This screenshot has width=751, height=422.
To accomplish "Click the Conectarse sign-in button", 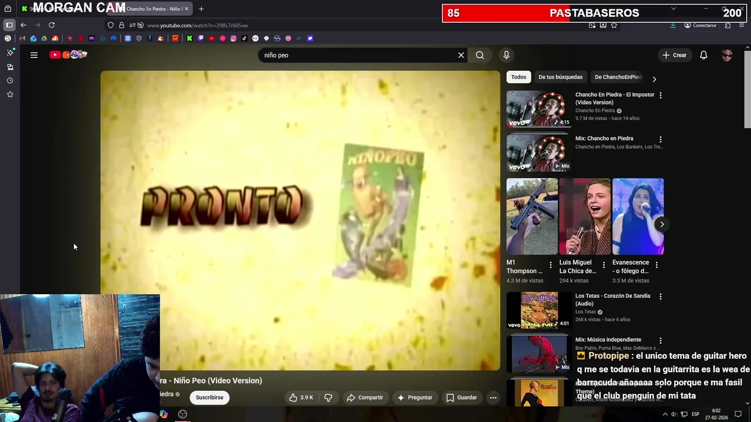I will click(x=701, y=25).
